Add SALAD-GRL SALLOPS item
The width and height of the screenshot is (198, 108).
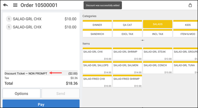(97, 67)
